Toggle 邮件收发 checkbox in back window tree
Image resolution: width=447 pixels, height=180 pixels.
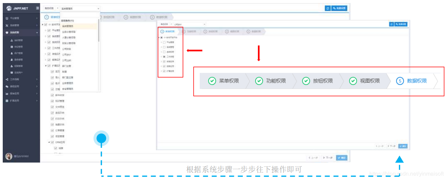52,95
